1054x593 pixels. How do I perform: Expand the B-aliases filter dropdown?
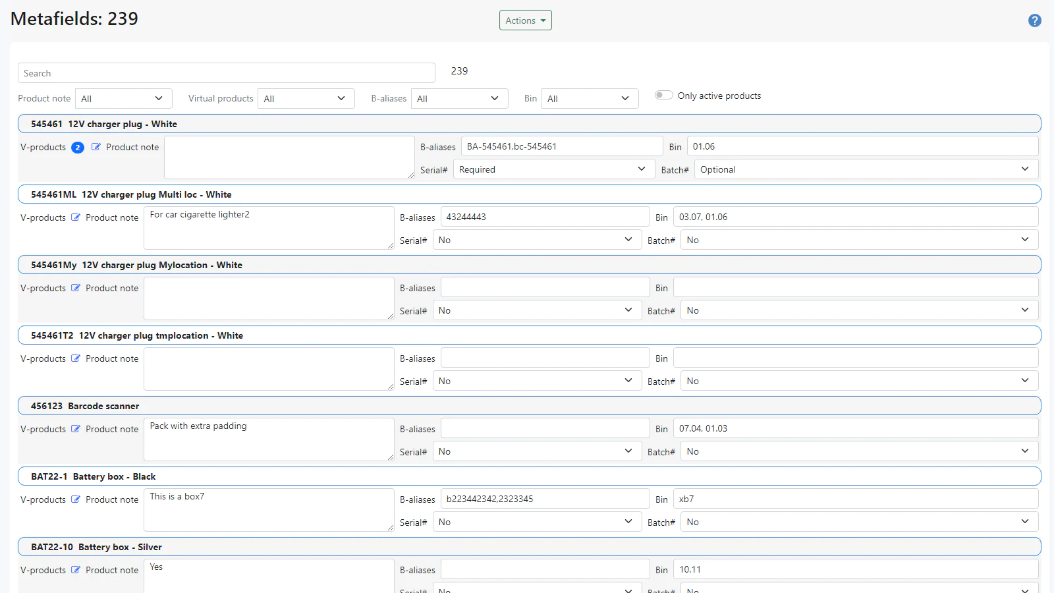[x=459, y=99]
